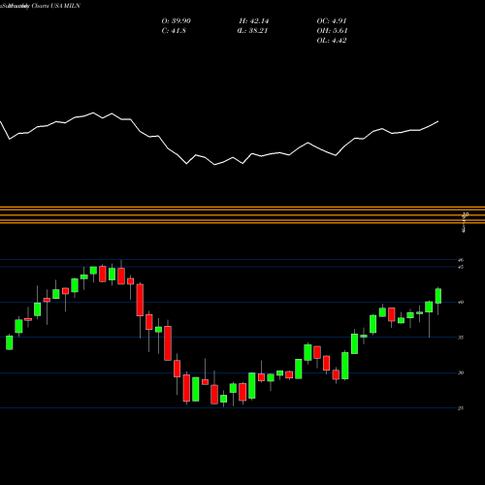Click the 45 price axis label
Viewport: 485px width, 485px height.
[461, 267]
